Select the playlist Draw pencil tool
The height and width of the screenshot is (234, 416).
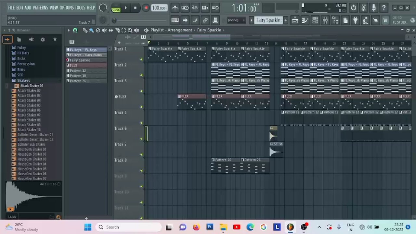(85, 30)
